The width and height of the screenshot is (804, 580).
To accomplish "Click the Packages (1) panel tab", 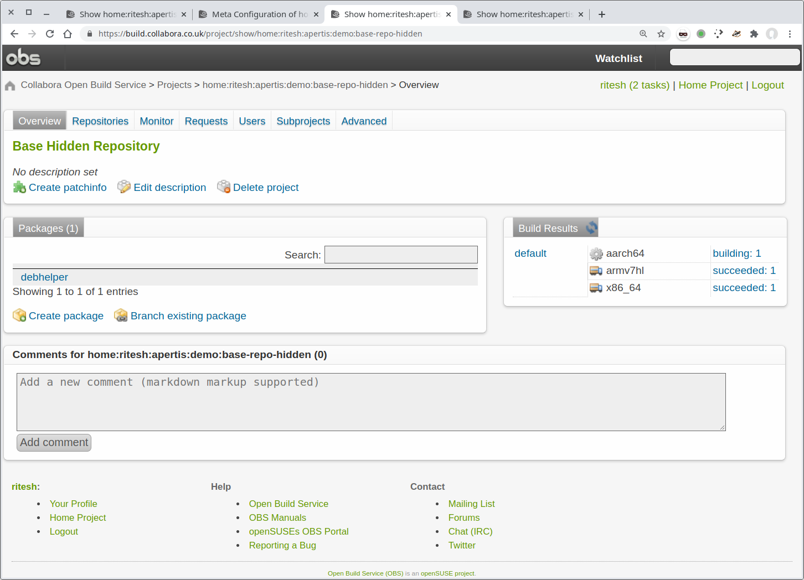I will click(x=48, y=229).
